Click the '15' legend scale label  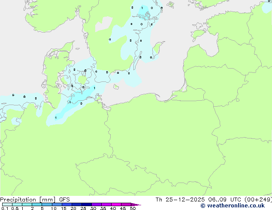[x=63, y=208]
